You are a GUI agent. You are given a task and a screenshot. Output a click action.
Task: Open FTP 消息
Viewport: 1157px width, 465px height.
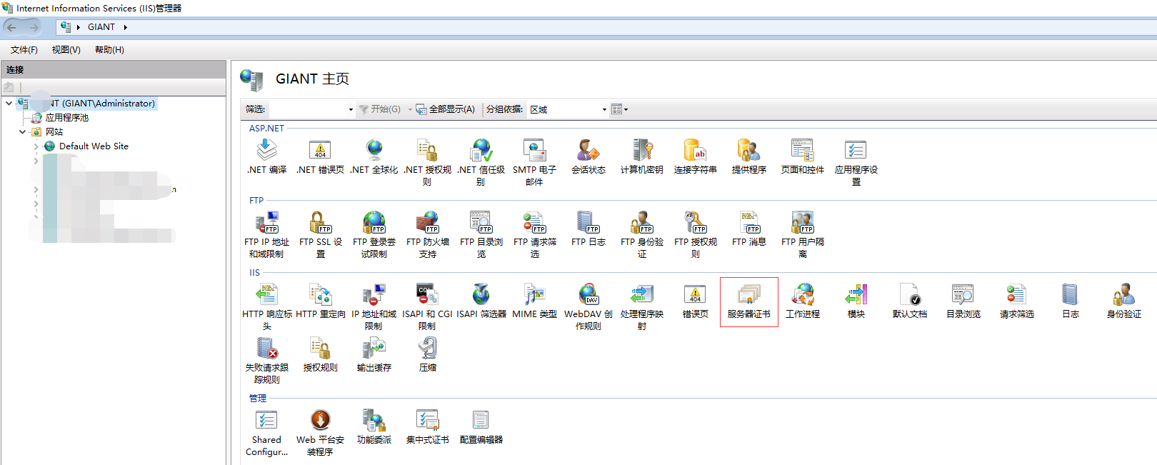pos(748,229)
